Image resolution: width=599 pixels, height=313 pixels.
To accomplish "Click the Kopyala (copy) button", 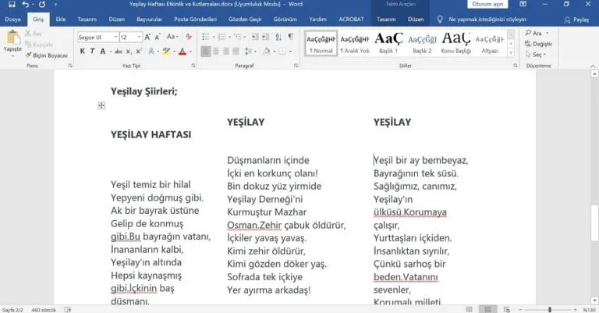I will coord(39,44).
